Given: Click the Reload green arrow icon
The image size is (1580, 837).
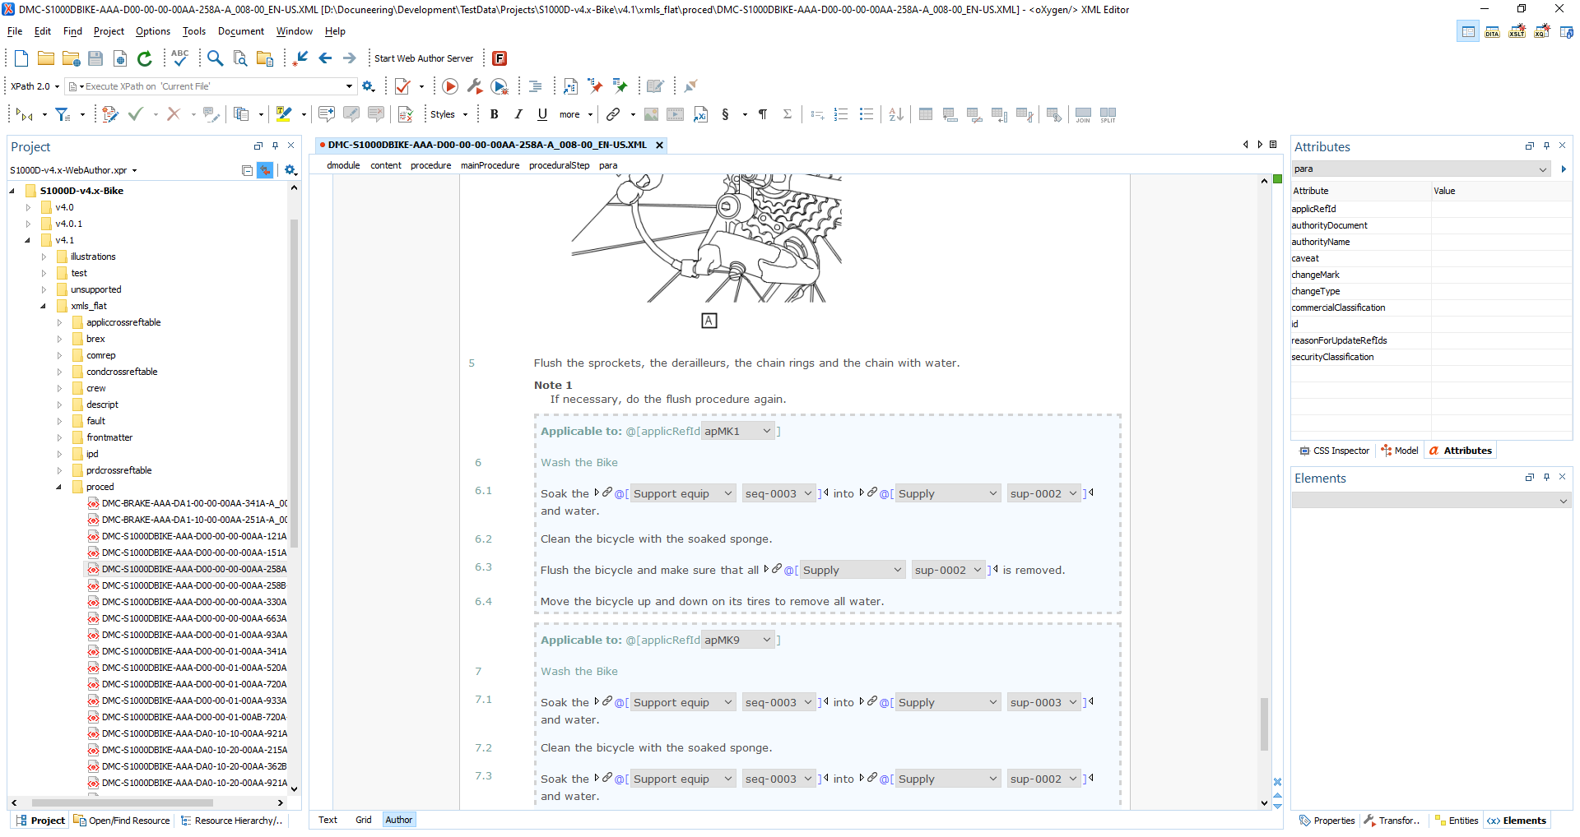Looking at the screenshot, I should click(x=145, y=58).
